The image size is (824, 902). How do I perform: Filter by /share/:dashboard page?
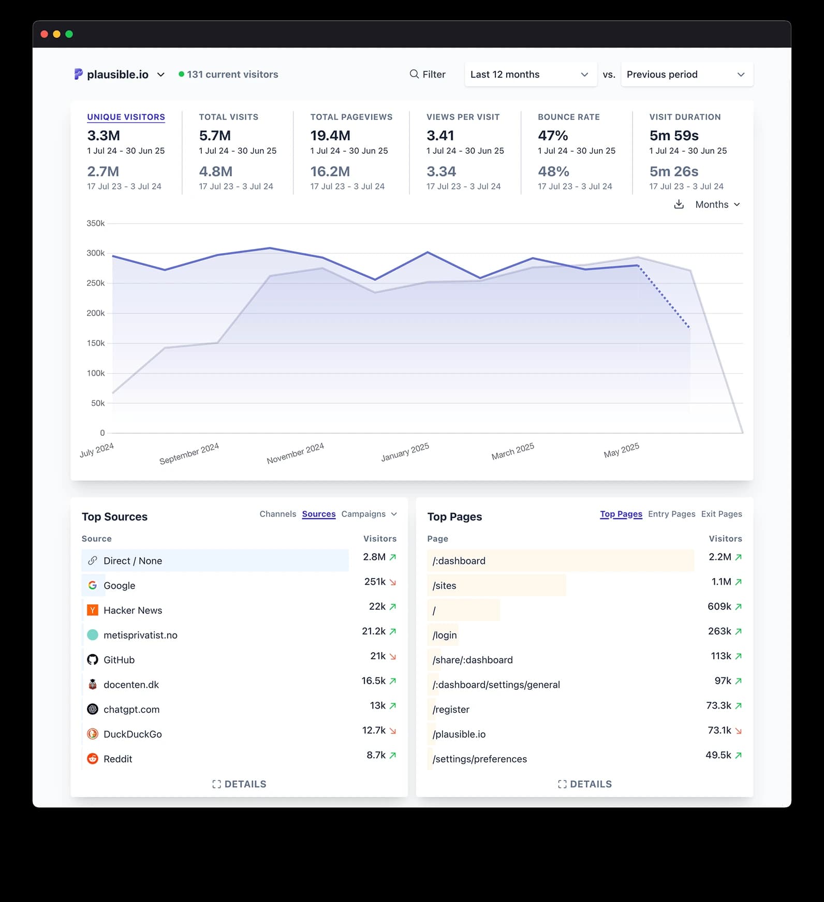pos(473,660)
